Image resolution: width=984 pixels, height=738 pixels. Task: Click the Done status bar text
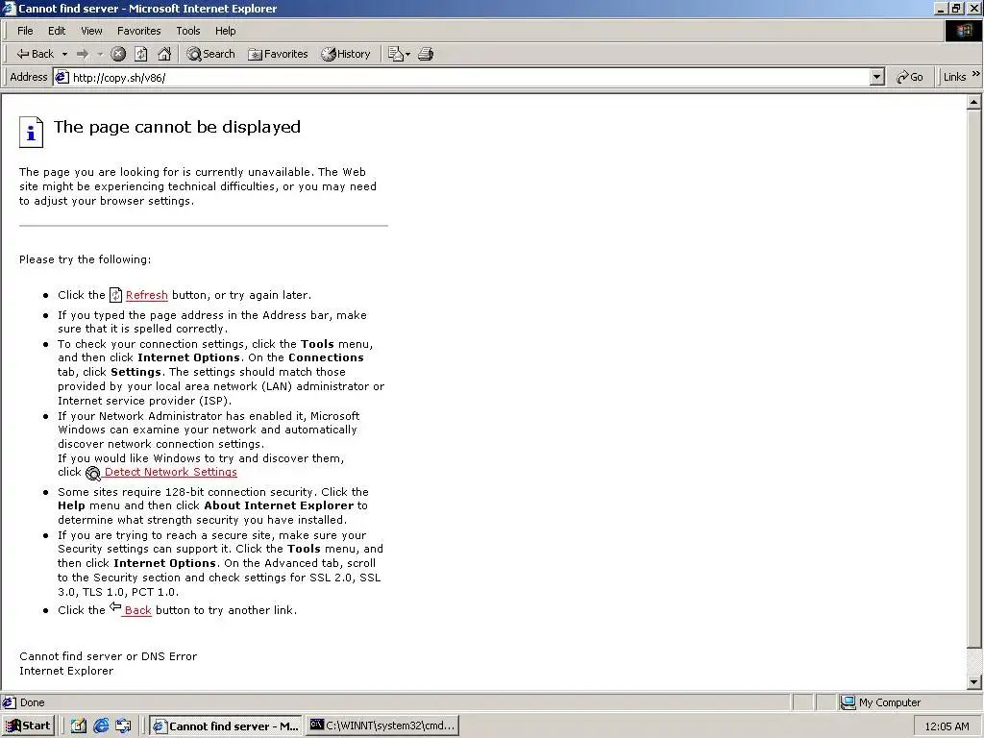tap(32, 702)
